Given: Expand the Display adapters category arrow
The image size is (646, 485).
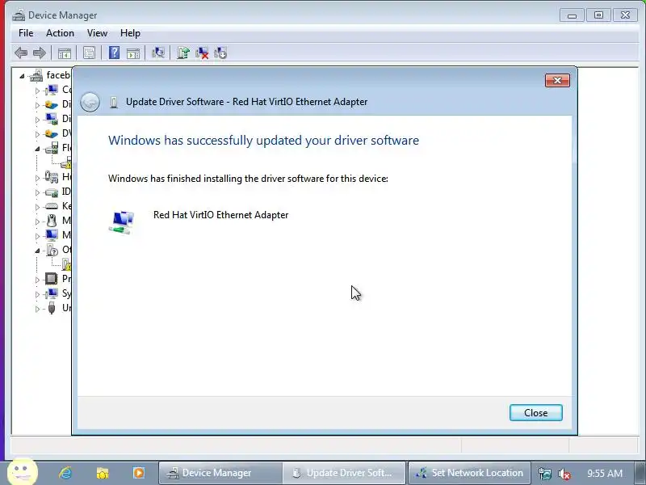Looking at the screenshot, I should (x=37, y=120).
